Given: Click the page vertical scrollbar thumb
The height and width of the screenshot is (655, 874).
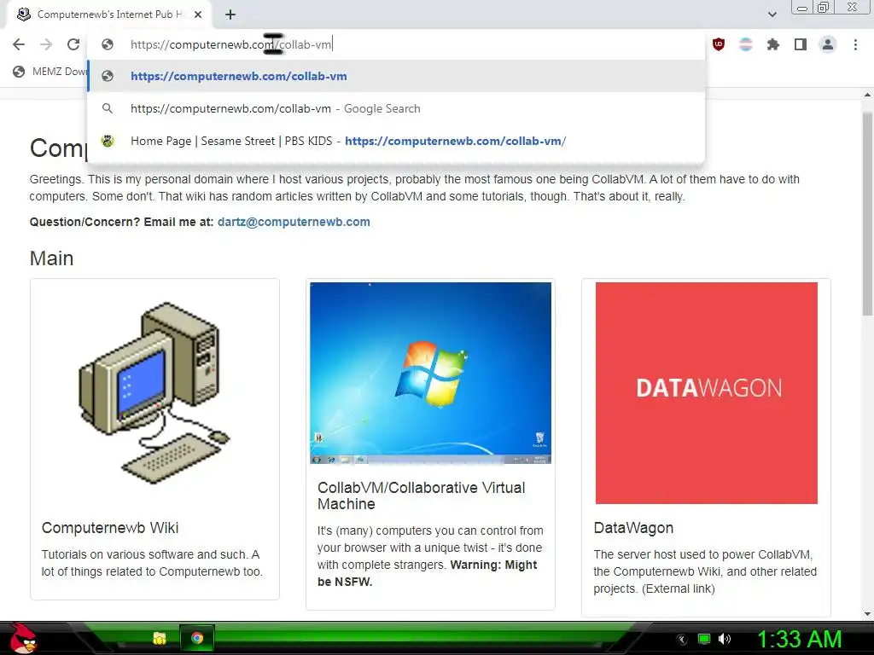Looking at the screenshot, I should click(867, 212).
